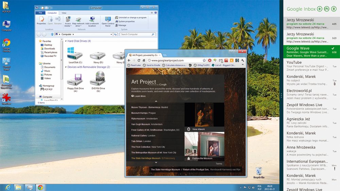Image resolution: width=340 pixels, height=191 pixels.
Task: Click the Up arrow in Explorer
Action: 52,34
